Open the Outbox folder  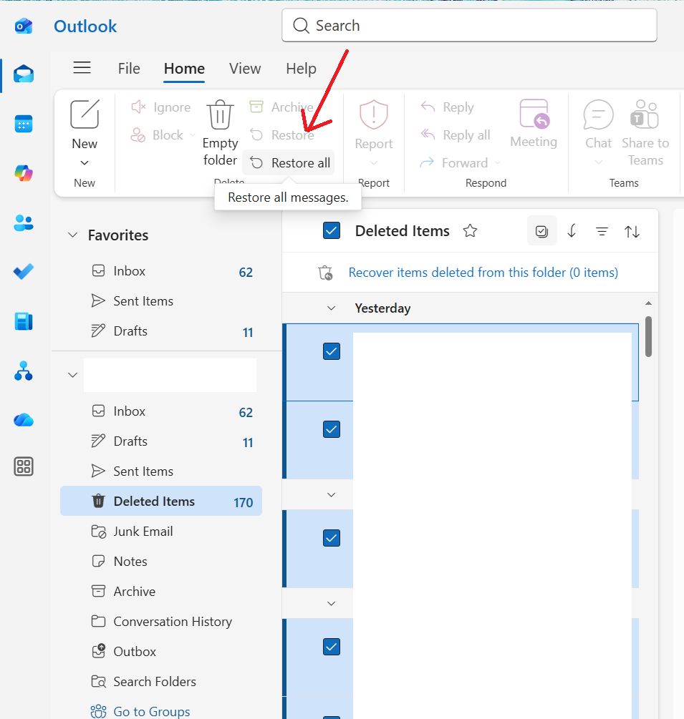pos(161,652)
